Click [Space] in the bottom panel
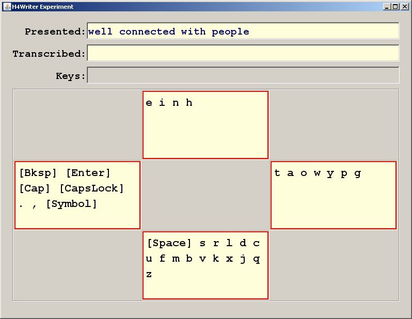The width and height of the screenshot is (412, 319). pos(169,243)
